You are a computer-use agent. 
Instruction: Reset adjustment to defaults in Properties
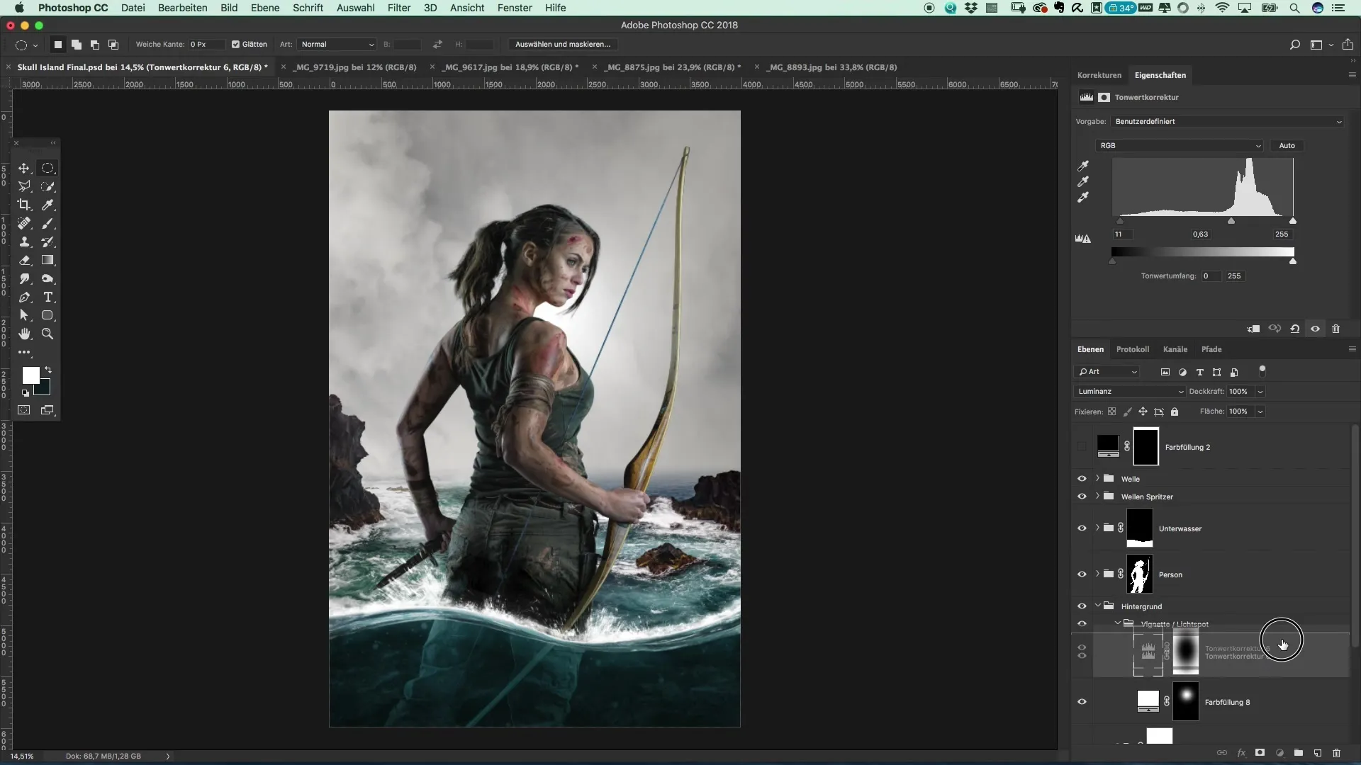coord(1295,329)
